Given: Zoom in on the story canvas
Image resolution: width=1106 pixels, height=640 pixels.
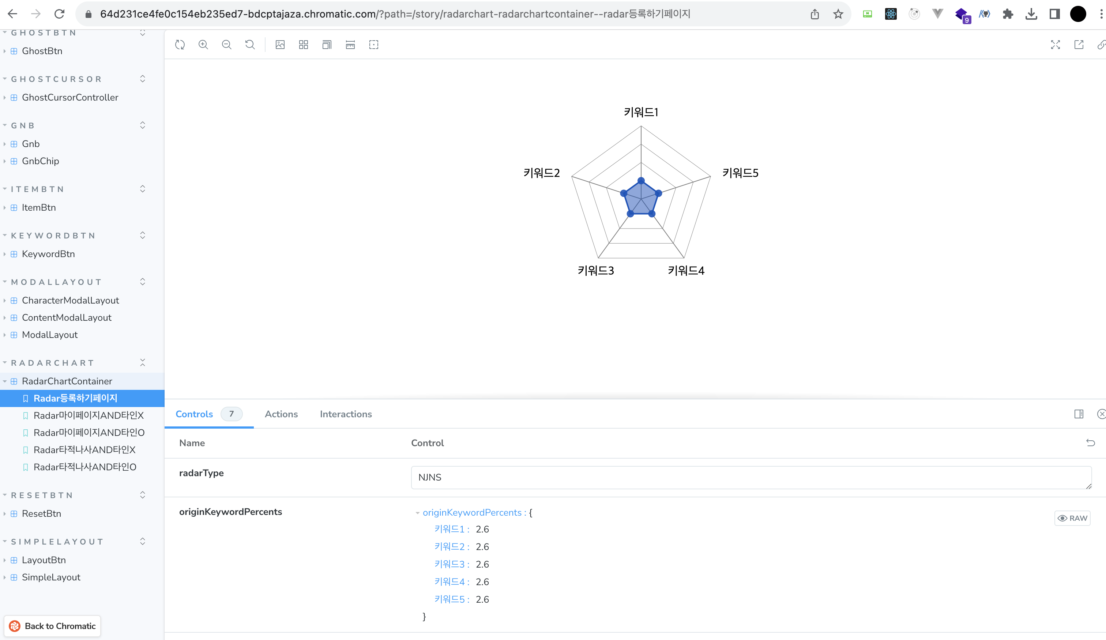Looking at the screenshot, I should tap(203, 45).
